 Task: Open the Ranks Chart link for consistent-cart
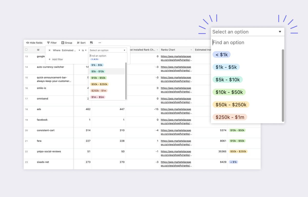point(176,132)
